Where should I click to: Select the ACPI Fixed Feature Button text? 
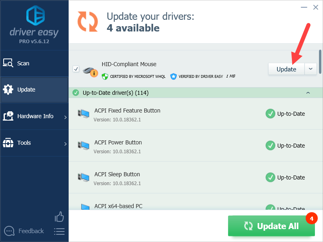coord(127,111)
